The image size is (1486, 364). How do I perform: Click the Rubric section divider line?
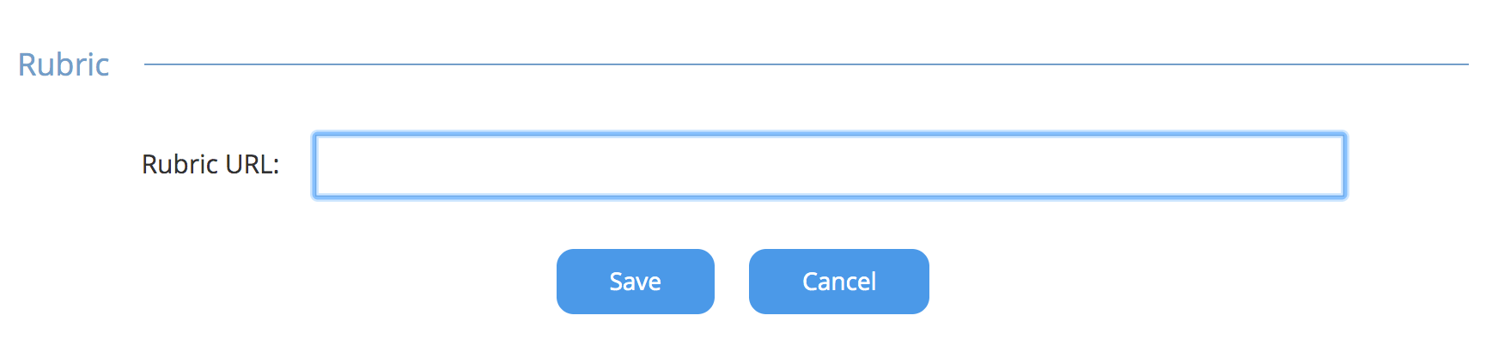click(x=806, y=64)
